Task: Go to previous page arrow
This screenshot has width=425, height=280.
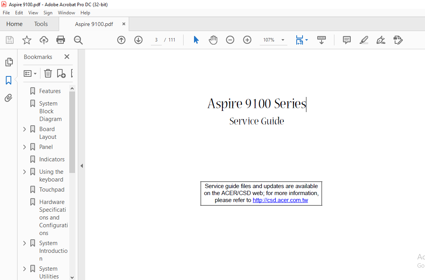Action: 121,40
